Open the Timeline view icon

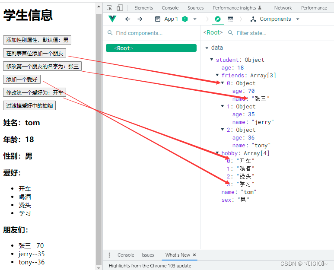[x=230, y=19]
